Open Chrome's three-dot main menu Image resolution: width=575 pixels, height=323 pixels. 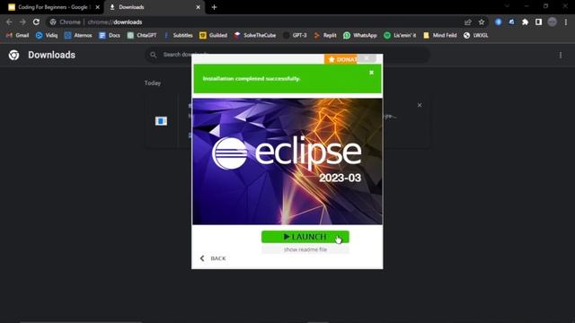[x=566, y=22]
